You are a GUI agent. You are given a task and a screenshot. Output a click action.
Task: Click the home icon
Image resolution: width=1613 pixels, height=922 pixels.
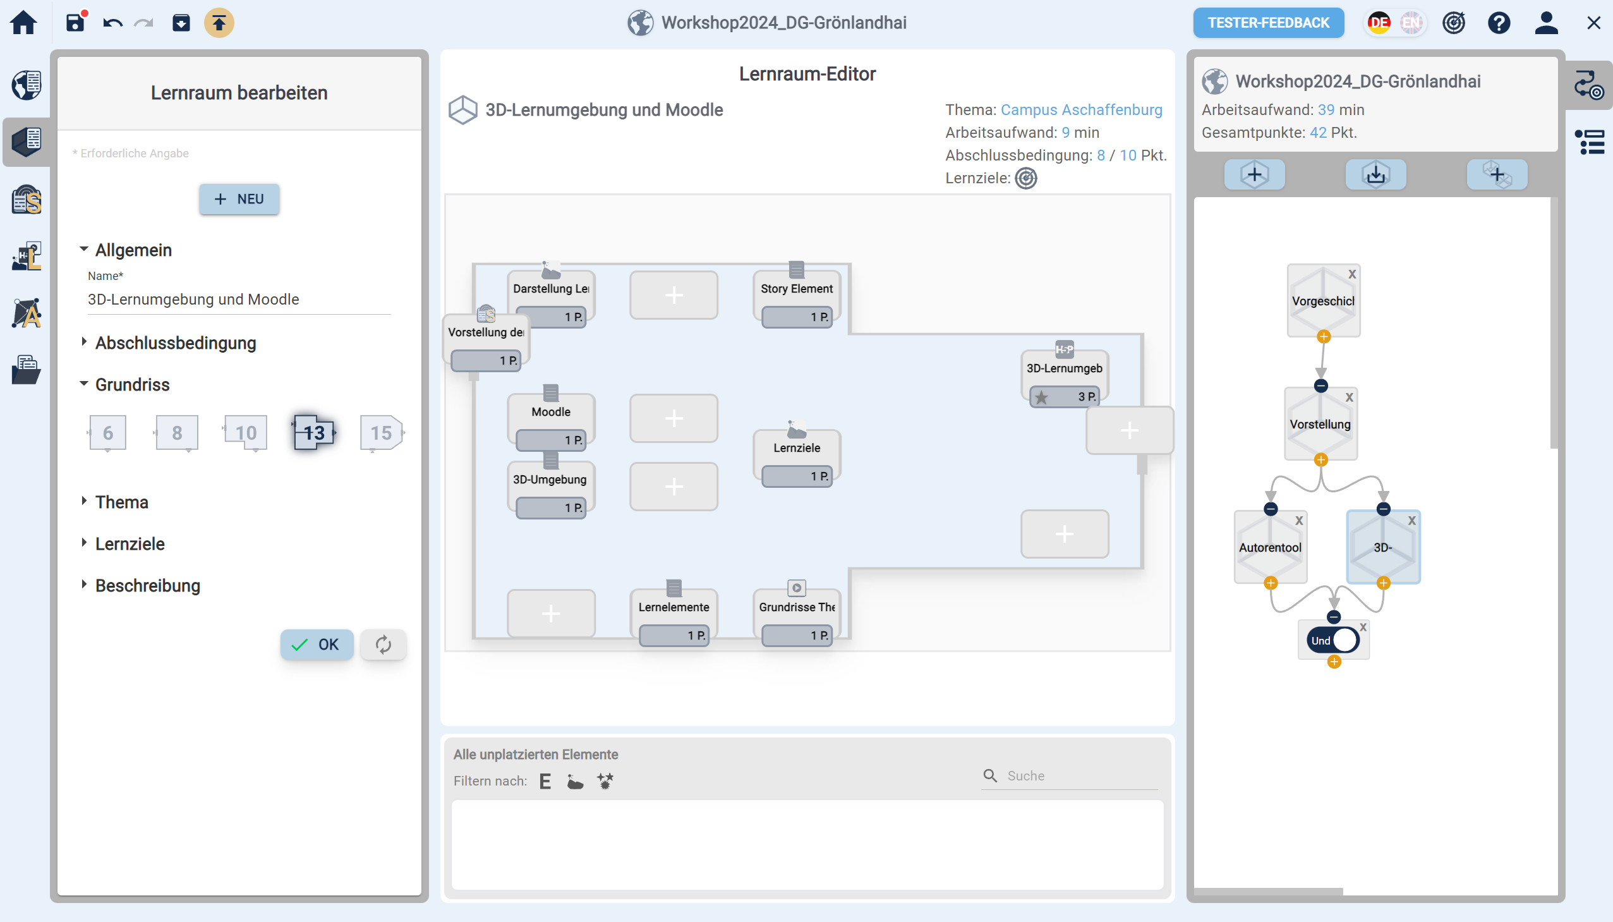coord(24,23)
